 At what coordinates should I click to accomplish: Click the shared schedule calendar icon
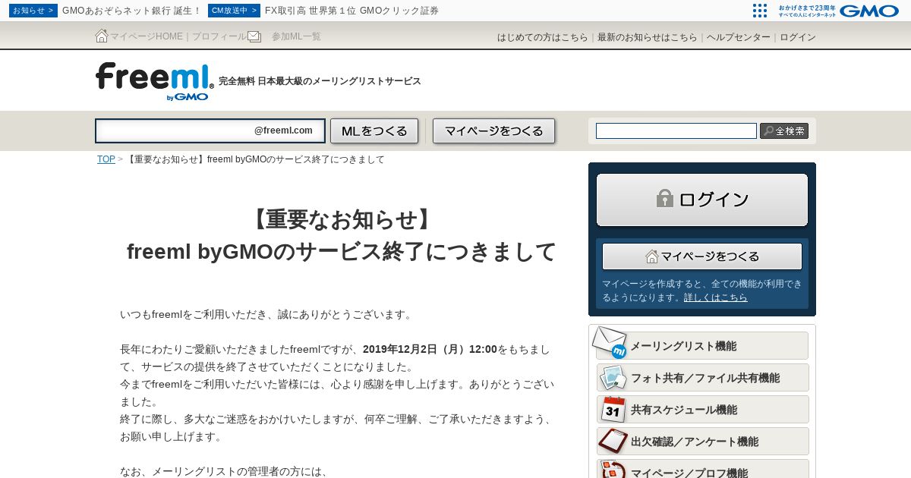pyautogui.click(x=613, y=409)
